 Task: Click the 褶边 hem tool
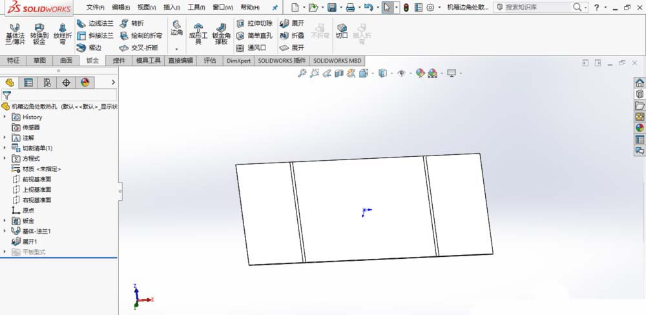point(89,48)
